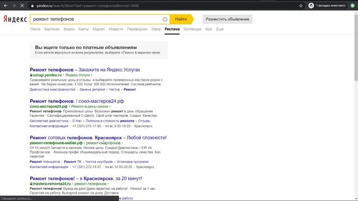
Task: Click the browser forward arrow
Action: coord(13,6)
